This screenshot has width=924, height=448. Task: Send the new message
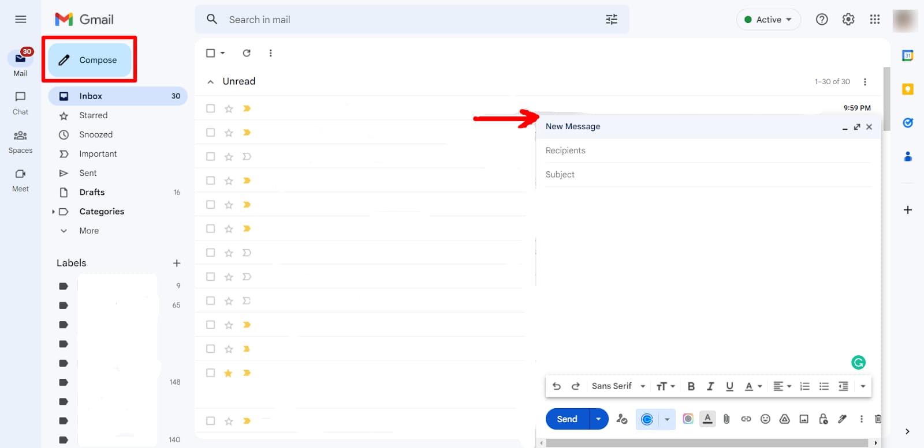(567, 419)
